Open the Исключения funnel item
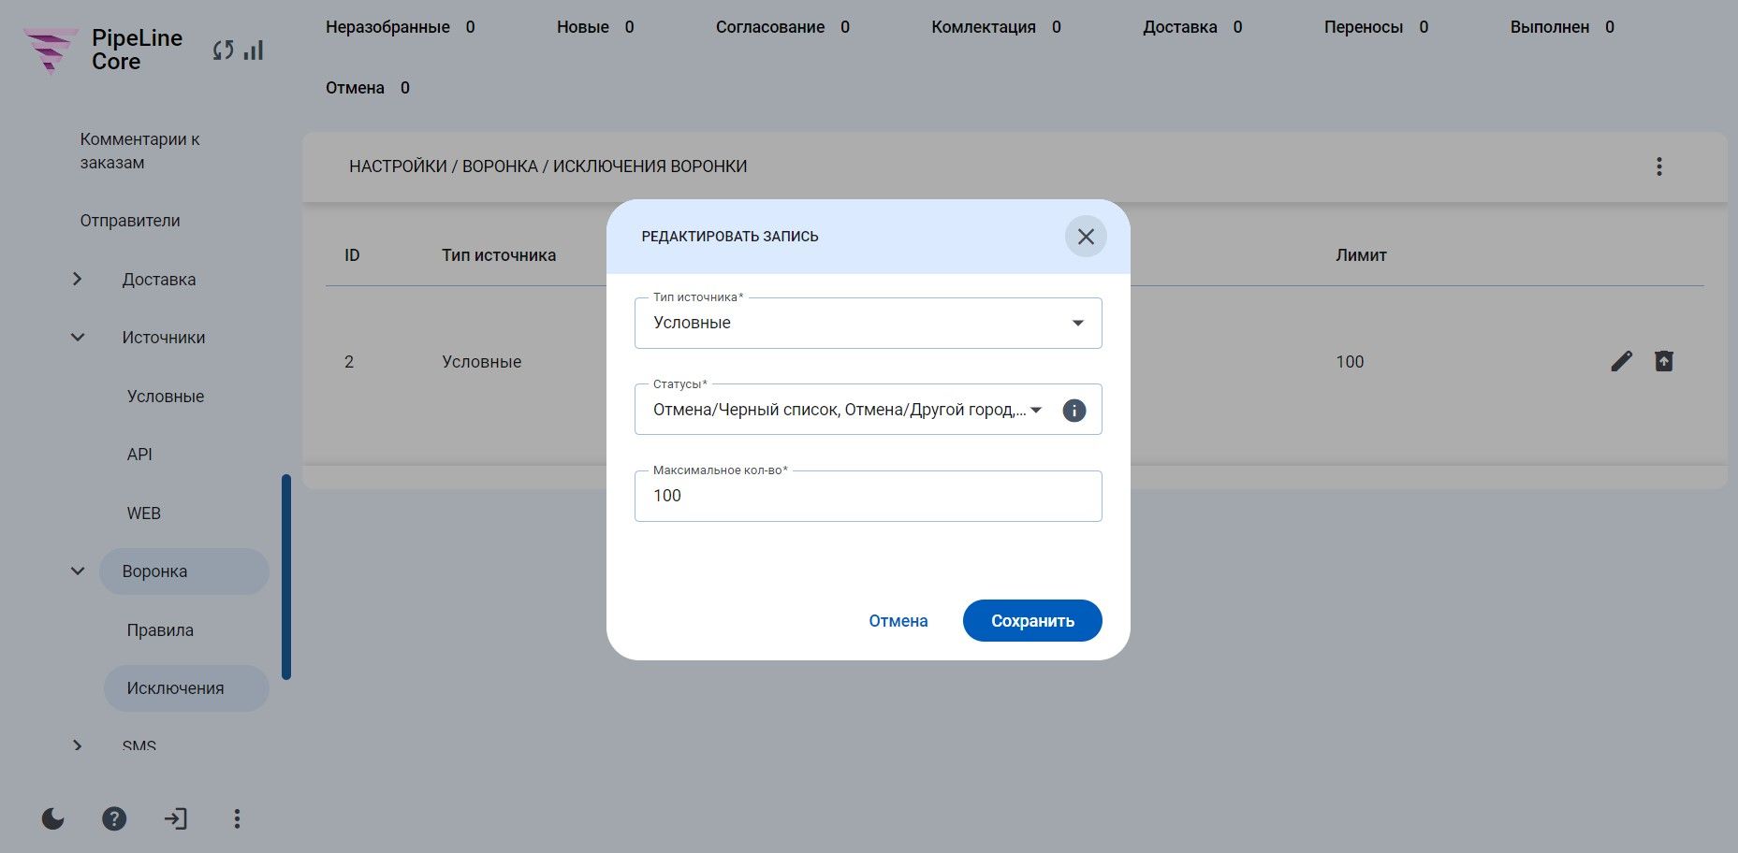 [185, 688]
